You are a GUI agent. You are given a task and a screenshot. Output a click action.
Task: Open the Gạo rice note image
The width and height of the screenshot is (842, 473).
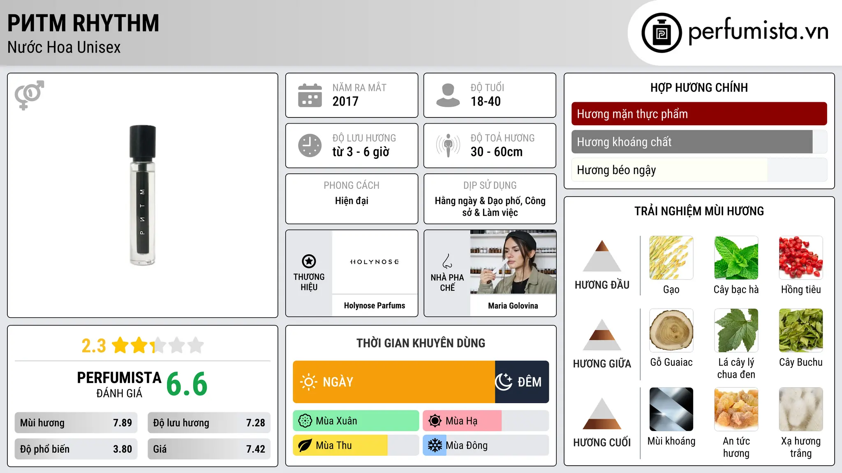(x=671, y=258)
